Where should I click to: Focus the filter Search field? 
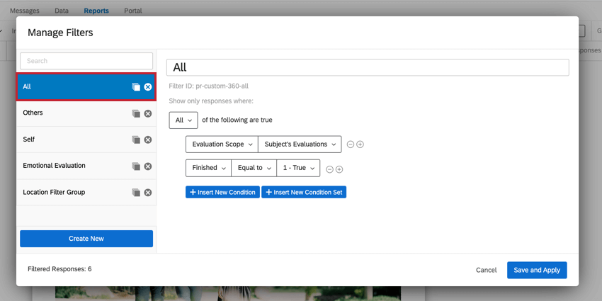tap(86, 61)
